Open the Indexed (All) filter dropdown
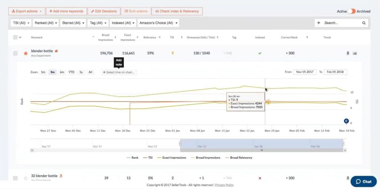The image size is (380, 189). tap(123, 23)
